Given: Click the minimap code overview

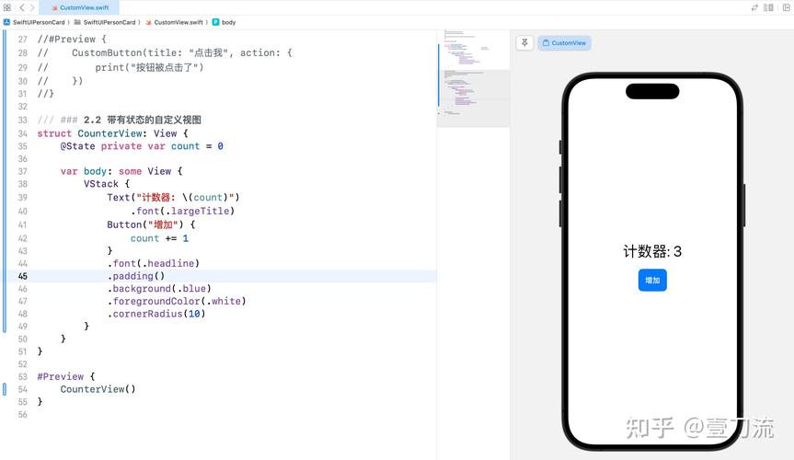Looking at the screenshot, I should (473, 78).
